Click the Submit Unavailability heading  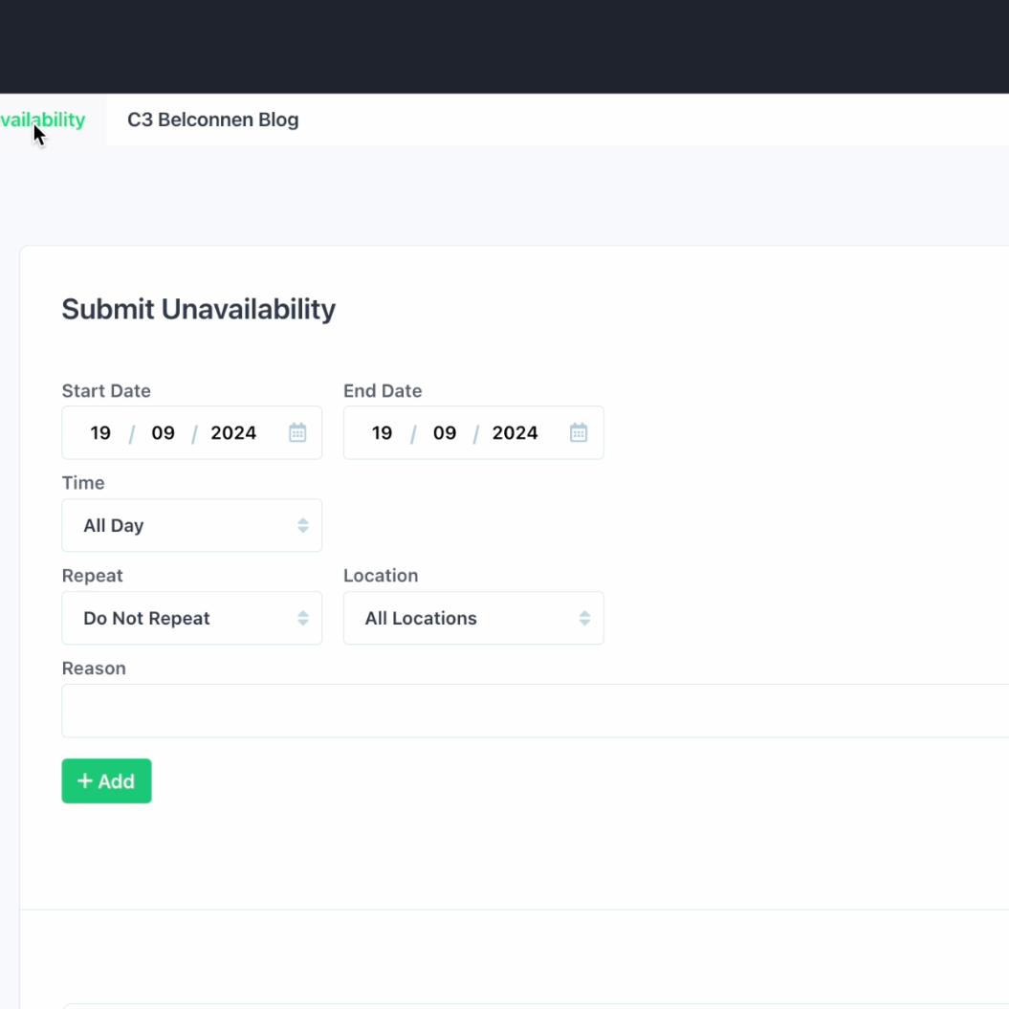pyautogui.click(x=199, y=309)
